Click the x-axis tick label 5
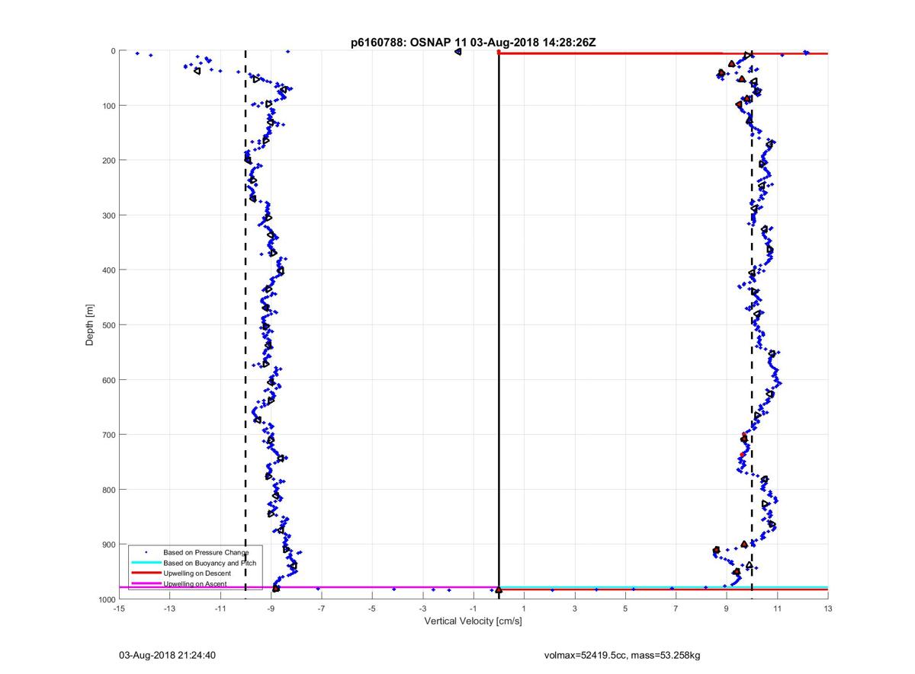 tap(625, 609)
